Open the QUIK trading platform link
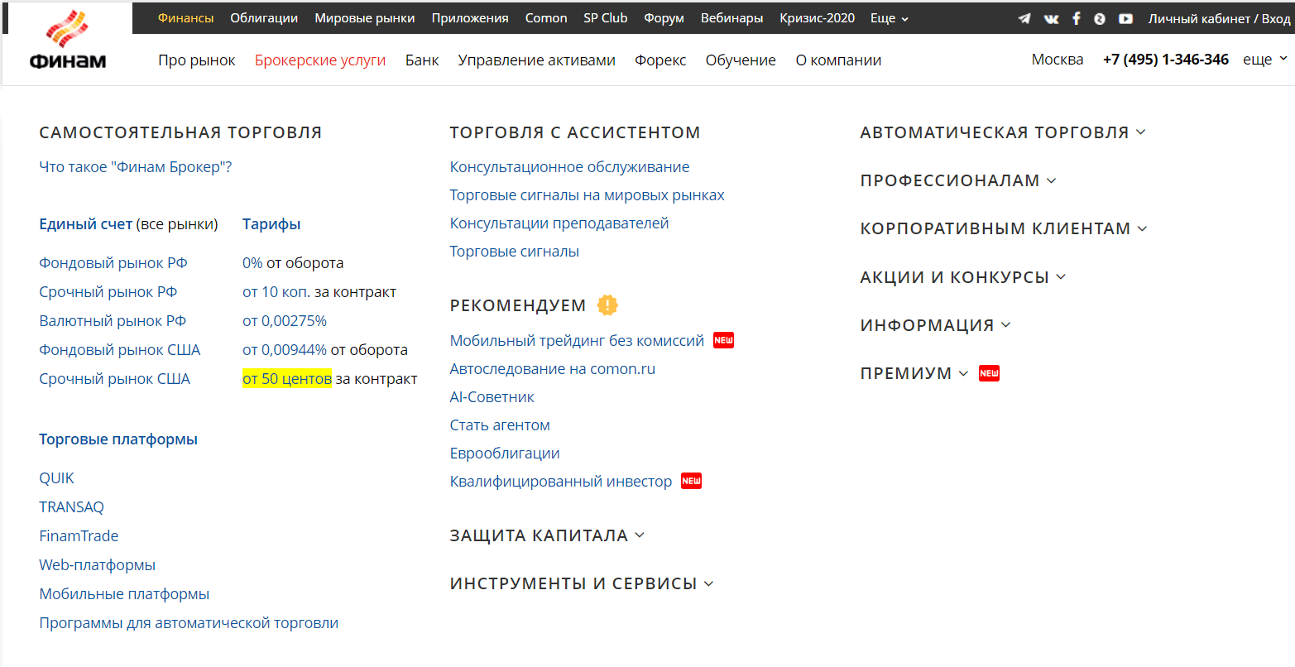1295x667 pixels. (x=56, y=478)
